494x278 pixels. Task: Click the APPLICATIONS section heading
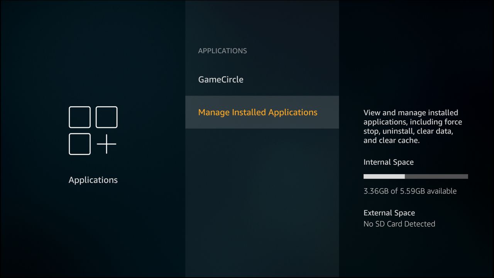222,51
